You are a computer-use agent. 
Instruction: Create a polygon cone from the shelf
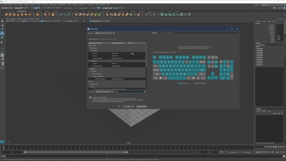click(18, 14)
